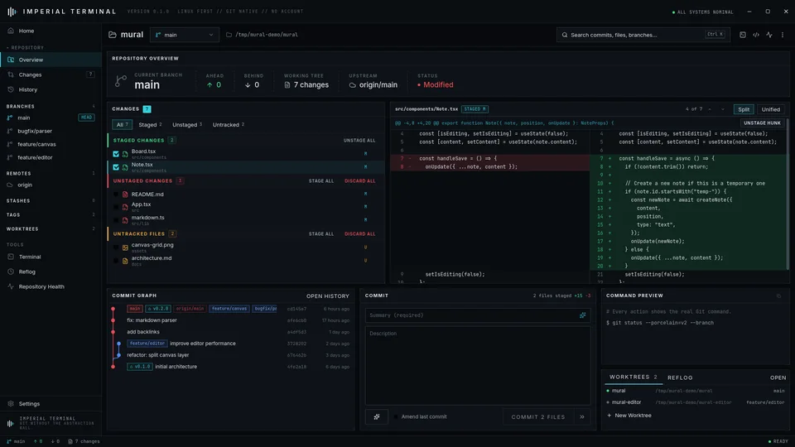Enable Amend last commit checkbox
The width and height of the screenshot is (795, 447).
396,416
